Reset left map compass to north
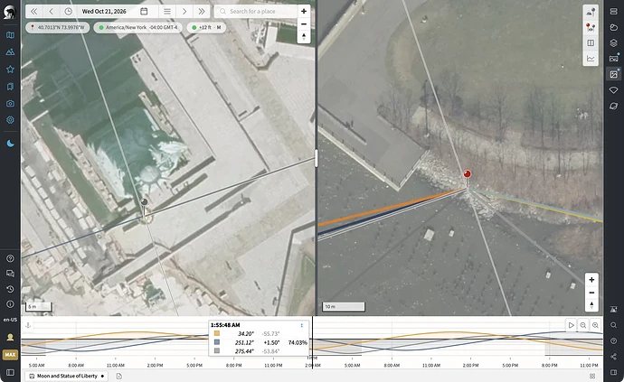The width and height of the screenshot is (624, 382). [304, 36]
